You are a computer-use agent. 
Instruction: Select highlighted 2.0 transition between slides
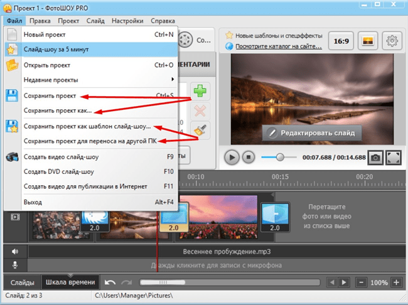173,217
